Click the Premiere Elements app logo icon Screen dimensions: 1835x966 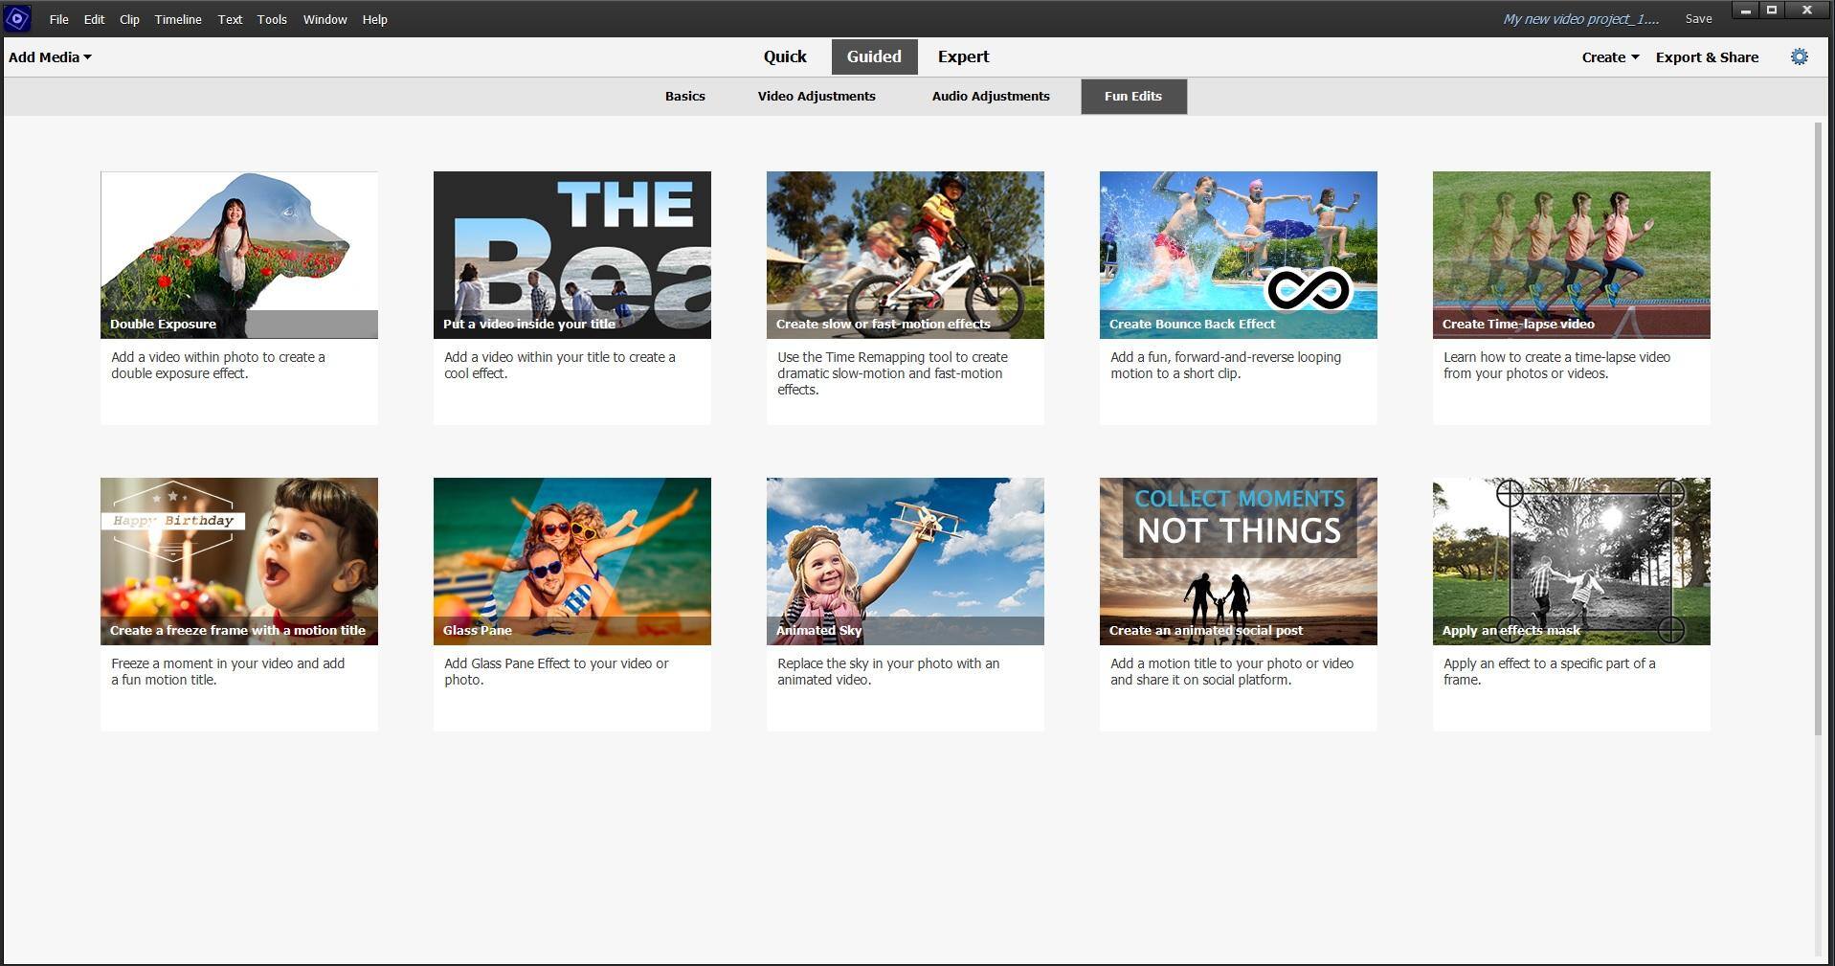click(17, 18)
